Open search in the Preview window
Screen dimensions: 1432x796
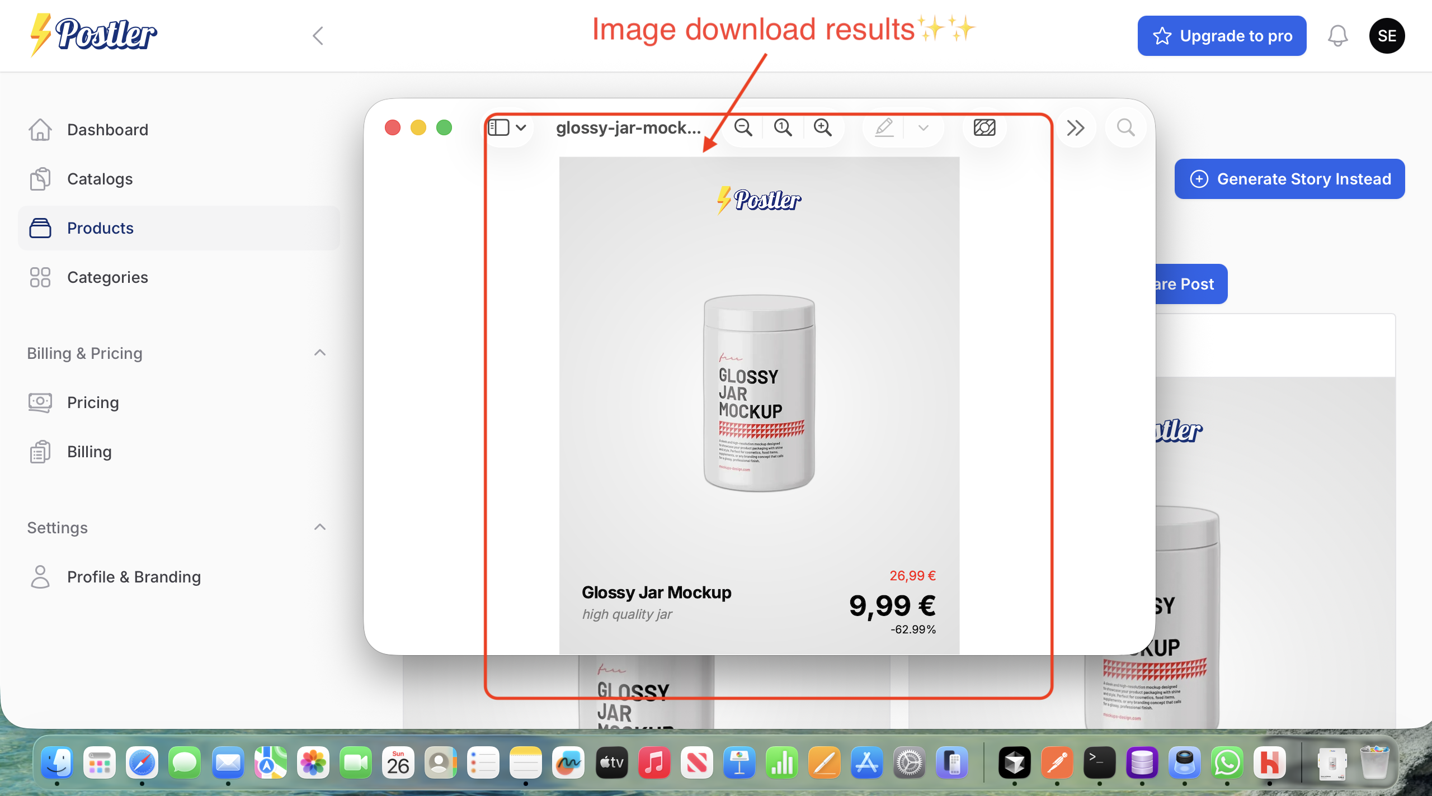(1125, 127)
